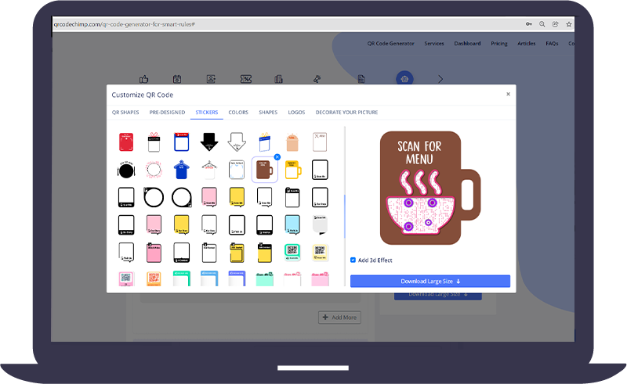This screenshot has width=627, height=384.
Task: Open the Services nav link
Action: (x=434, y=44)
